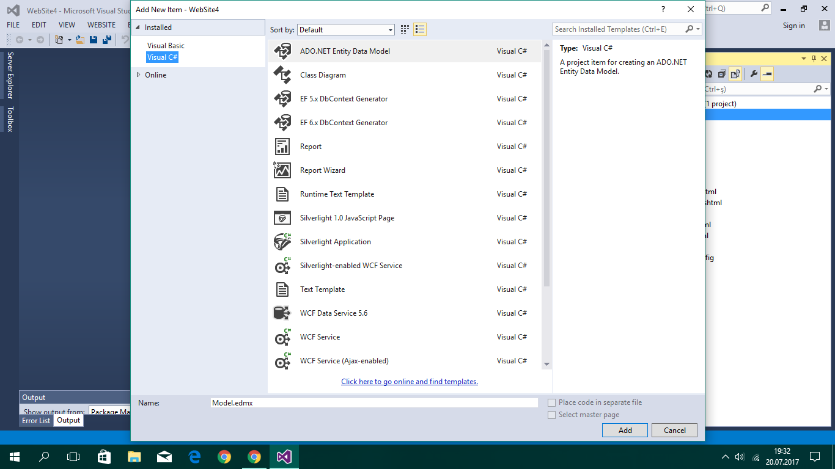Click the dialog Help question mark button
Image resolution: width=835 pixels, height=469 pixels.
click(663, 10)
